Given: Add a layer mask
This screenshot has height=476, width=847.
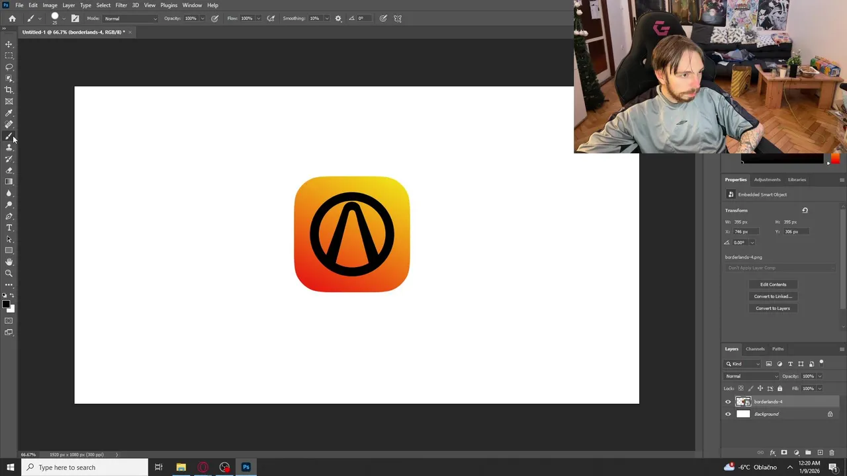Looking at the screenshot, I should (784, 453).
